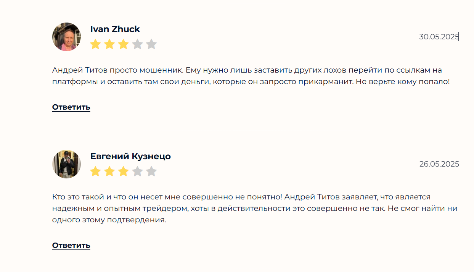Click Ответить under Евгений Кузнецо's review
The image size is (474, 272).
[71, 245]
